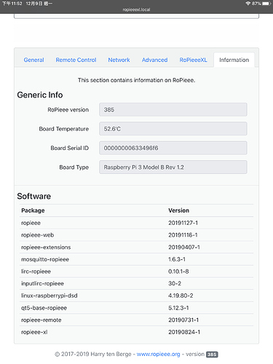Select the Information tab
This screenshot has width=273, height=364.
234,60
